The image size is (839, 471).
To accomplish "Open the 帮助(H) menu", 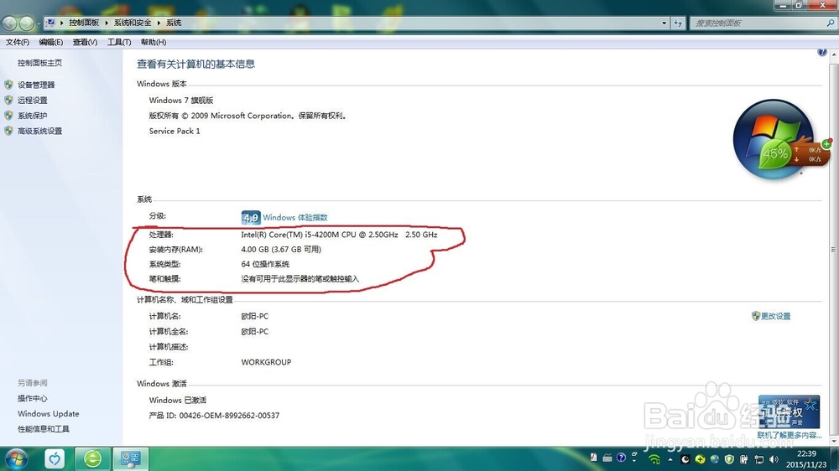I will point(153,42).
